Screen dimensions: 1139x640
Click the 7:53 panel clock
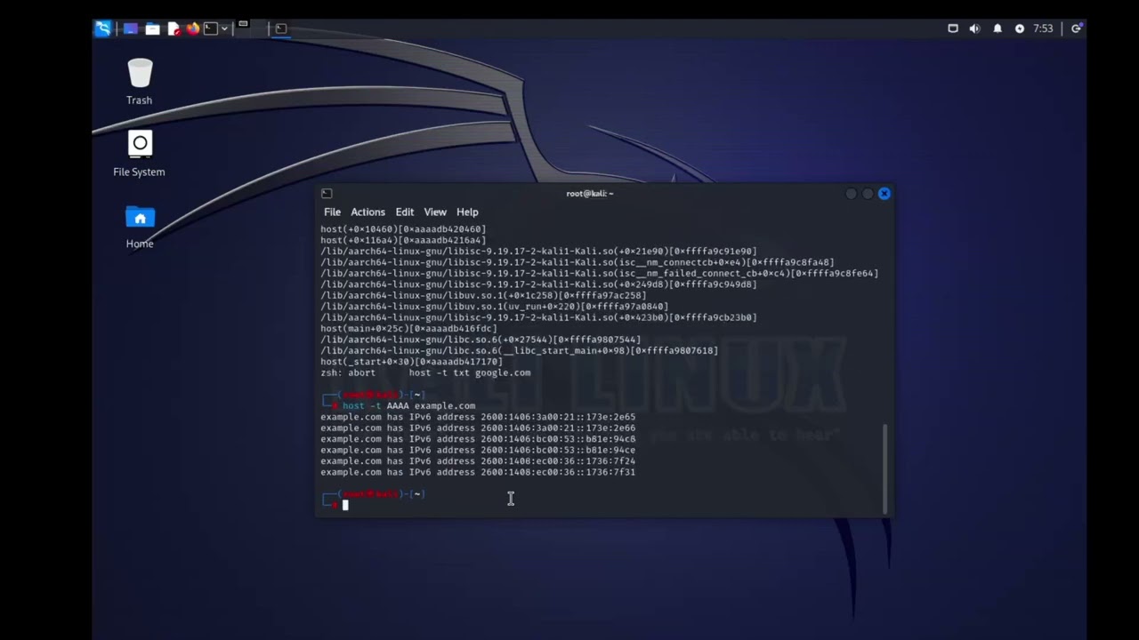(x=1043, y=28)
